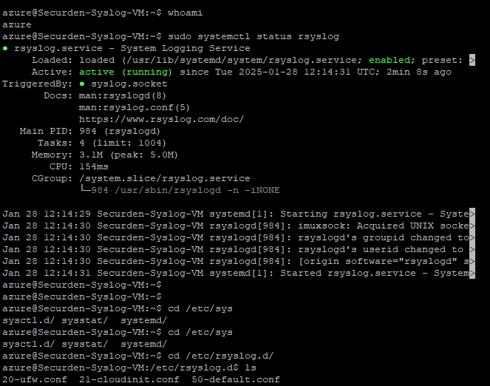
Task: Click the 'active (running)' status text
Action: click(126, 72)
